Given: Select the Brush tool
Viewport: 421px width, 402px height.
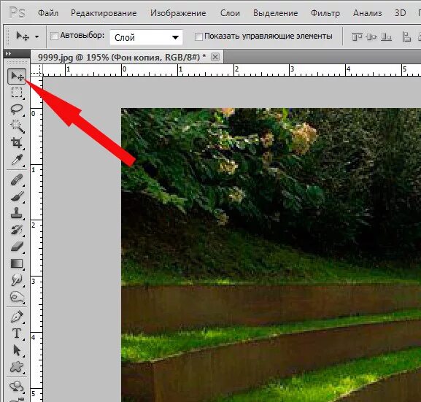Looking at the screenshot, I should tap(17, 196).
